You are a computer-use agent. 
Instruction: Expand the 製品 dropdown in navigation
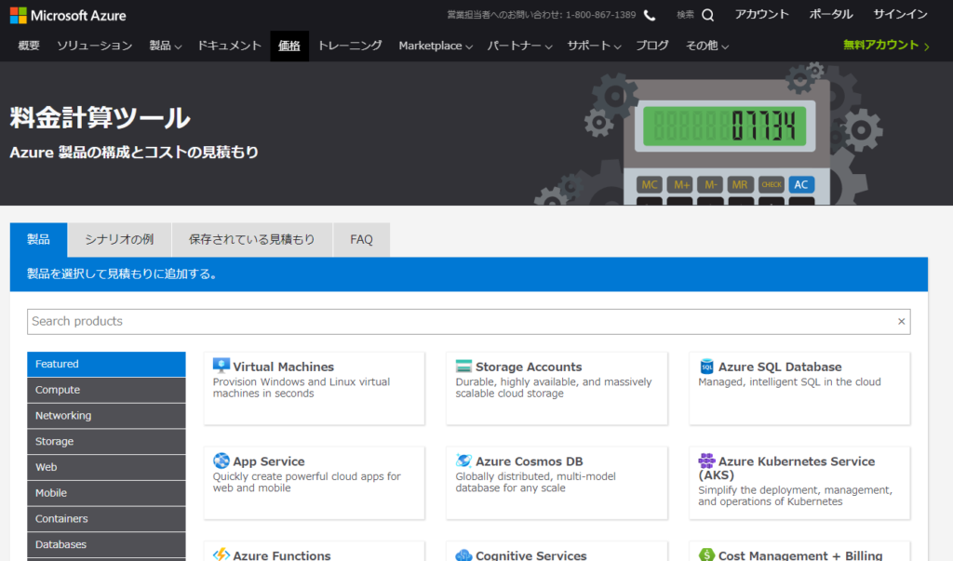[165, 47]
